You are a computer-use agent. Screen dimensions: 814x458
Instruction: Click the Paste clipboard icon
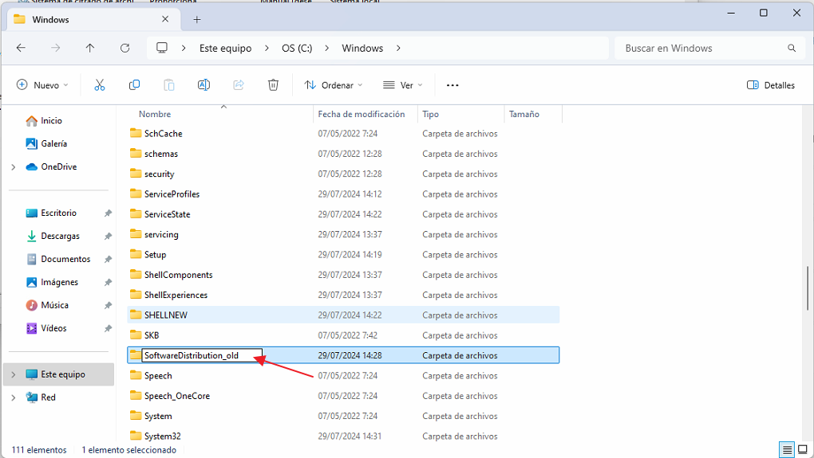tap(168, 85)
